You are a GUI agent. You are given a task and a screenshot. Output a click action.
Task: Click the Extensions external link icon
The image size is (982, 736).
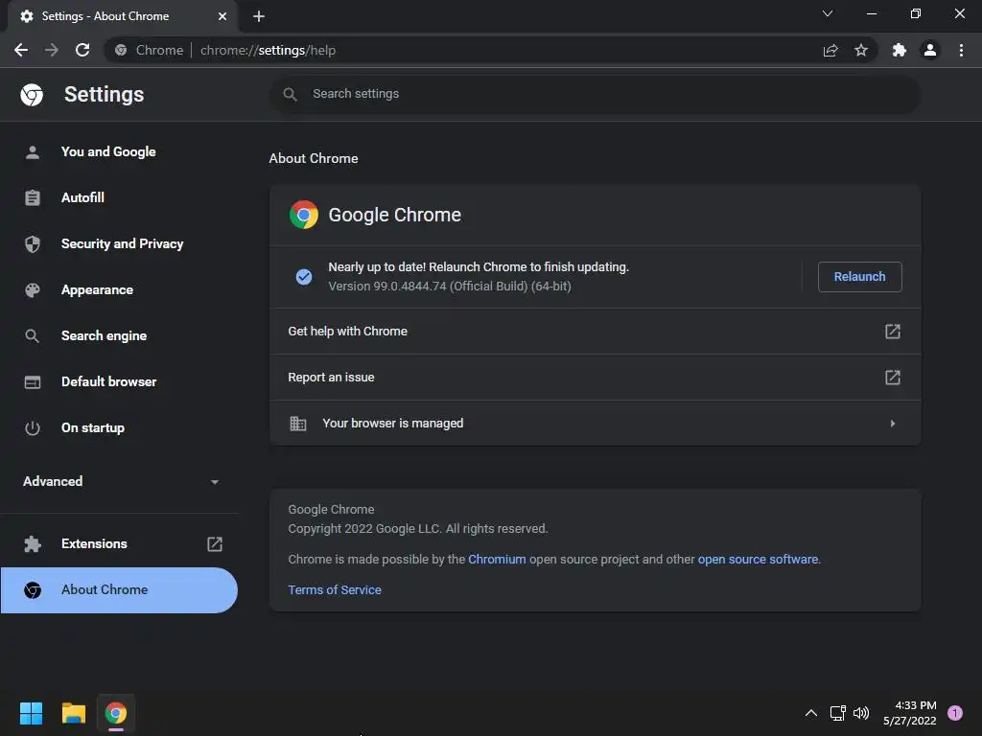(215, 544)
